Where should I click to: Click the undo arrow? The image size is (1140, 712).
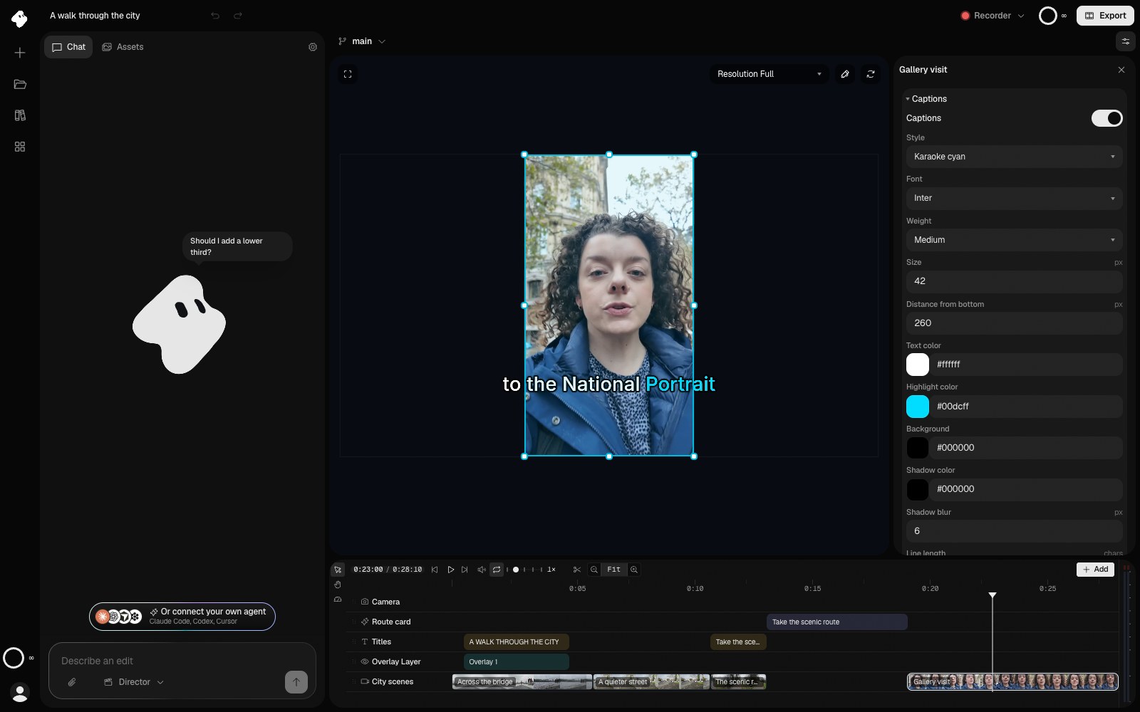coord(215,16)
